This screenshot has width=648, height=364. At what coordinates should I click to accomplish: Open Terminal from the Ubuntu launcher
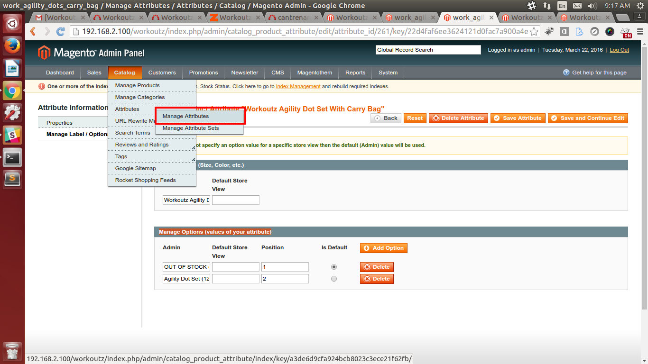click(12, 157)
